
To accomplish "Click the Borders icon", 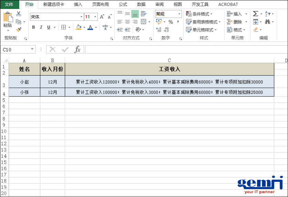I will tap(63, 27).
